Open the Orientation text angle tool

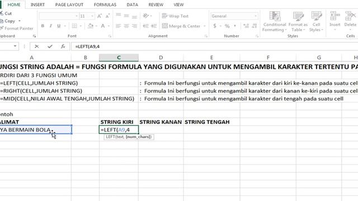pyautogui.click(x=145, y=16)
